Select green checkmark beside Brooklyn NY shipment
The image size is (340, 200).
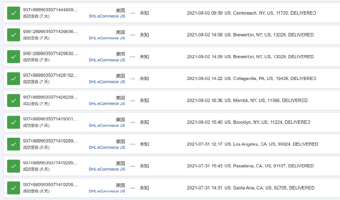click(14, 122)
